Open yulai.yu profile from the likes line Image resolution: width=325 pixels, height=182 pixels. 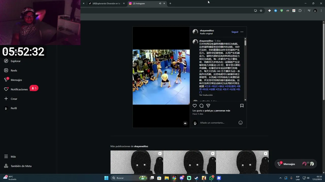point(209,110)
